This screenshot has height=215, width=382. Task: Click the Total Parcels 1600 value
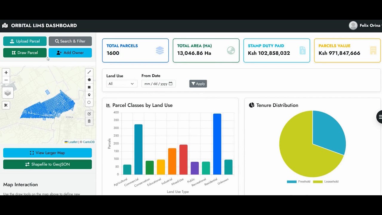(x=113, y=53)
